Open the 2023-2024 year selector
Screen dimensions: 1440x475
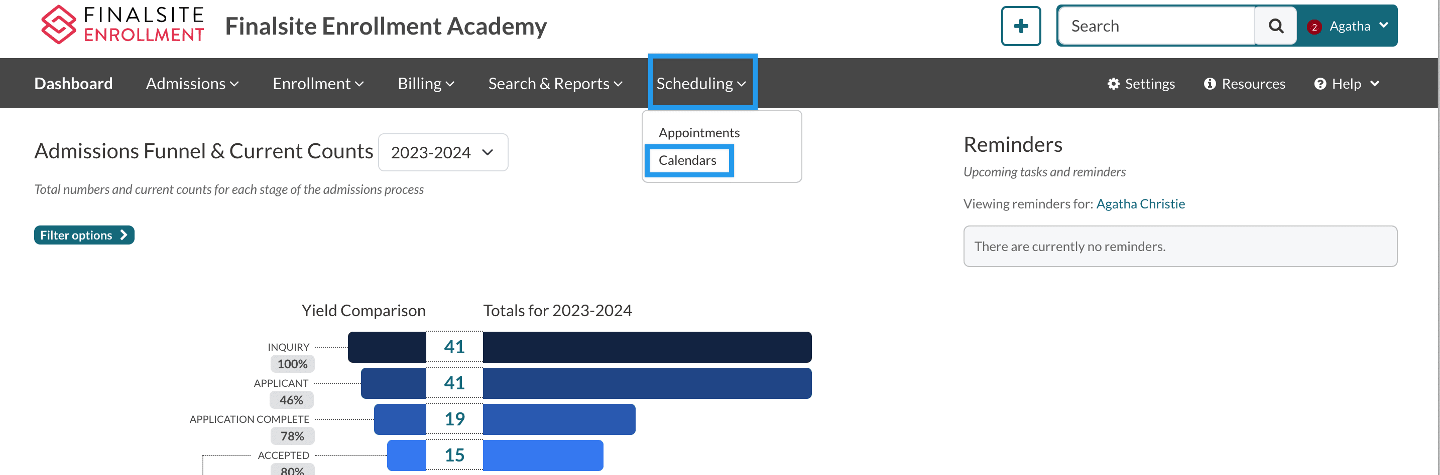pos(442,152)
